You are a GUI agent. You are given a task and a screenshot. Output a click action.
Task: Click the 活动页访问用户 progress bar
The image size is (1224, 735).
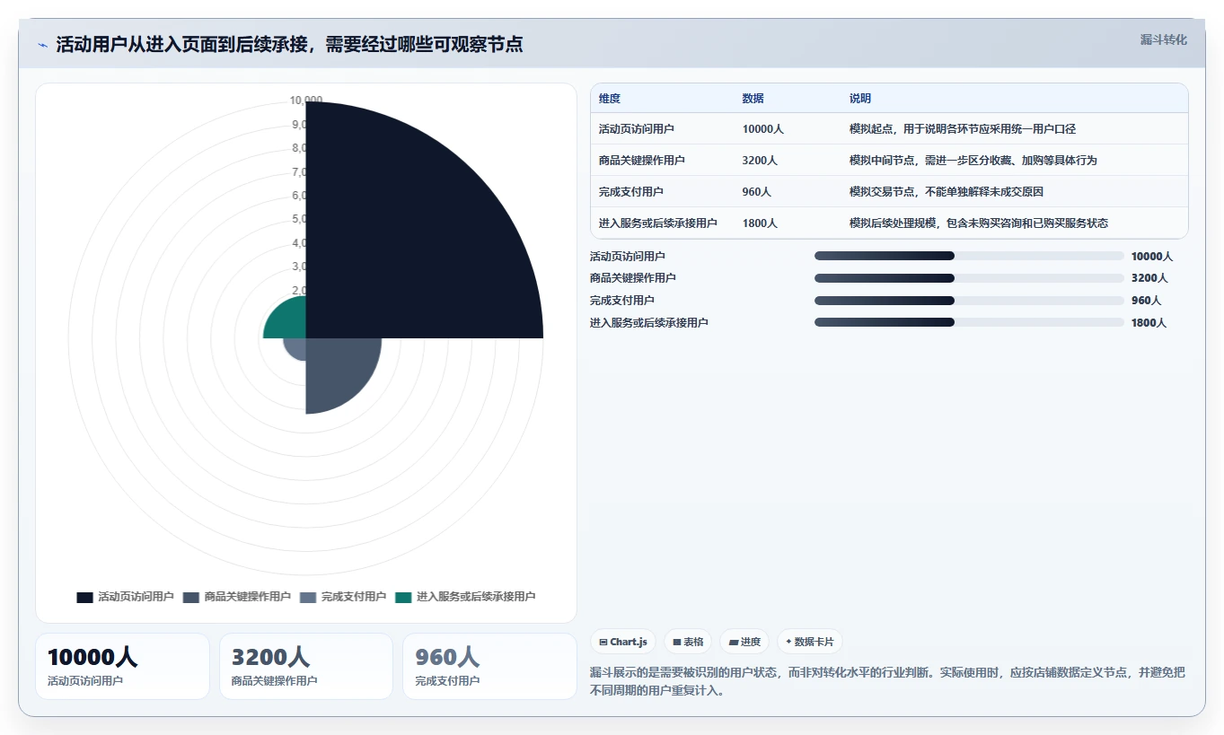pos(969,256)
